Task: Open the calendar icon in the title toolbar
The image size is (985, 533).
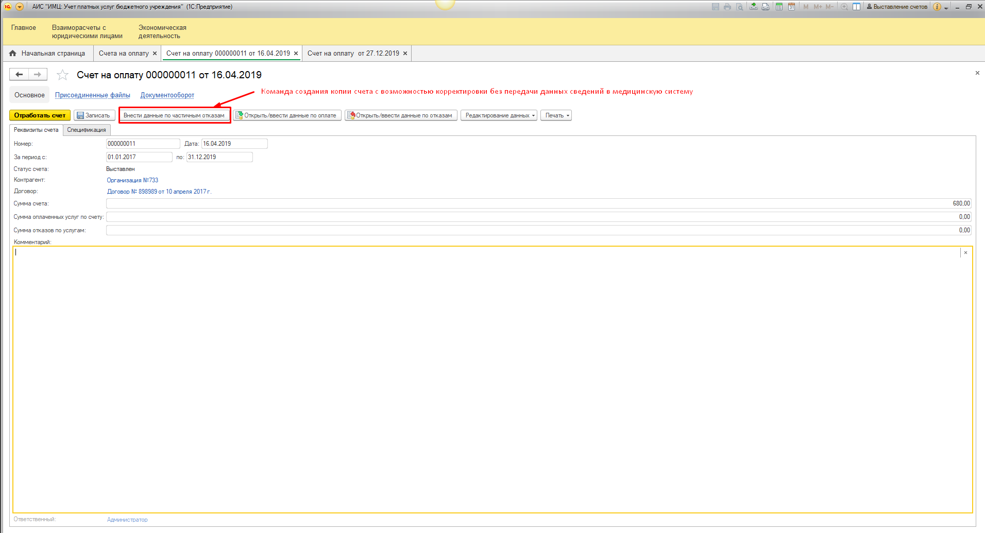Action: [x=791, y=7]
